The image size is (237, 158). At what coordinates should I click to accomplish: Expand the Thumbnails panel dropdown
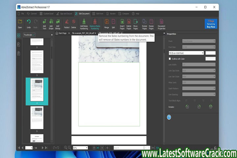[30, 35]
